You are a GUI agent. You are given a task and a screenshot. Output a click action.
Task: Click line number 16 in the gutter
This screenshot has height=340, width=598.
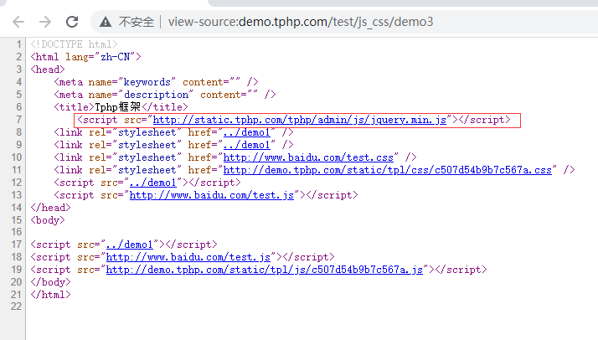pyautogui.click(x=17, y=232)
